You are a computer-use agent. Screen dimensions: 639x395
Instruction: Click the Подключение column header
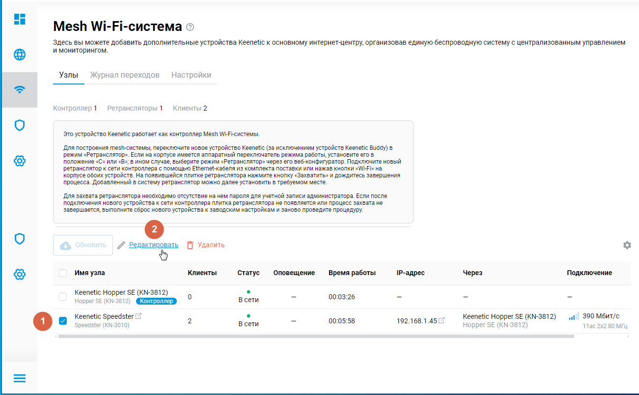click(589, 273)
